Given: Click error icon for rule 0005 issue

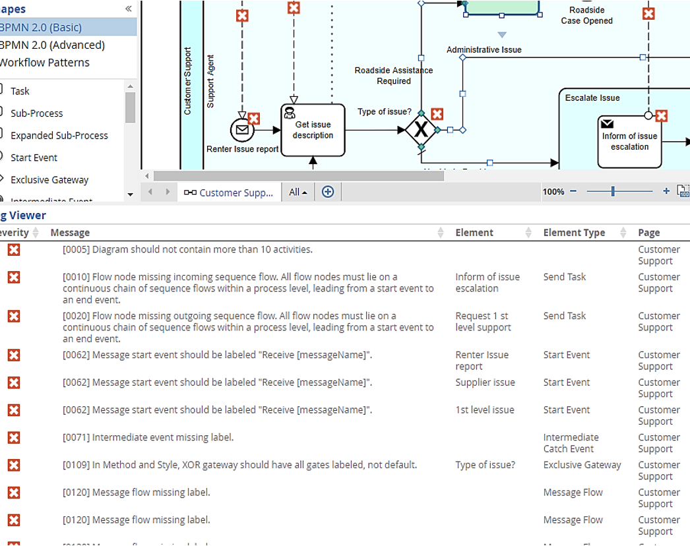Looking at the screenshot, I should coord(13,249).
